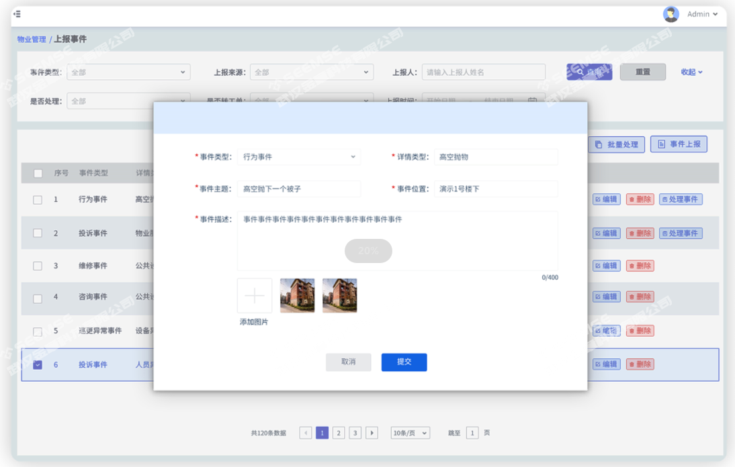Open 事件类型 dropdown in the dialog
The height and width of the screenshot is (467, 735).
[299, 157]
